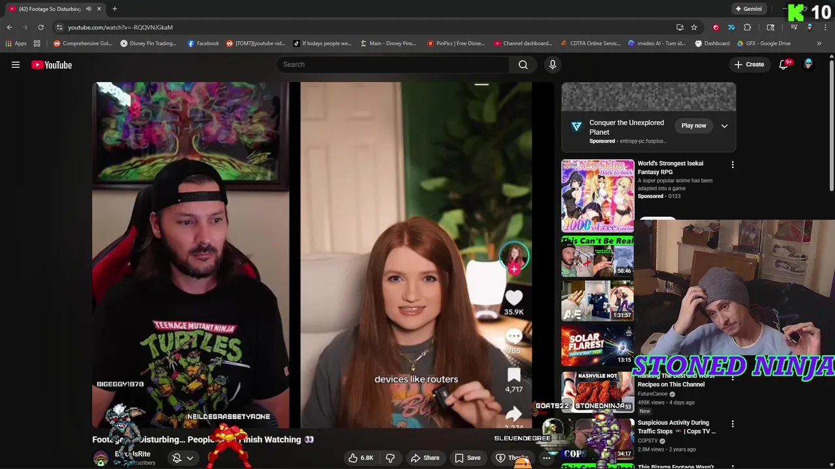The height and width of the screenshot is (469, 835).
Task: Toggle subscription notification bell
Action: (177, 458)
